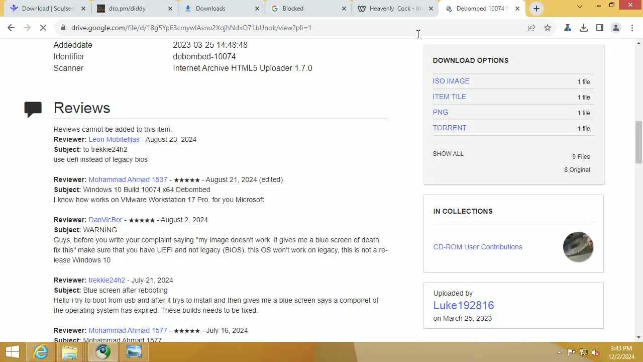
Task: Bookmark this tab with the star icon
Action: point(548,28)
